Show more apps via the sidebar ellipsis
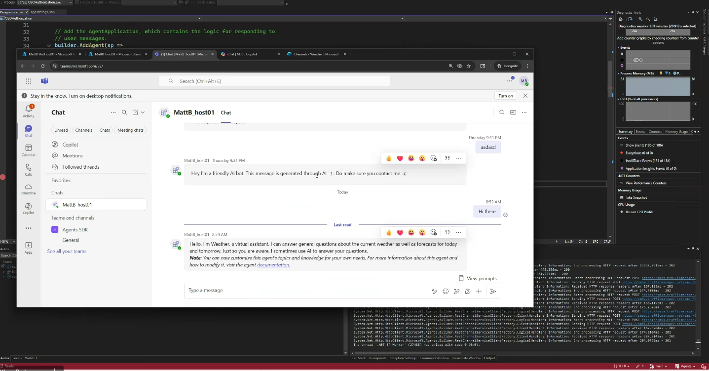 pyautogui.click(x=29, y=228)
